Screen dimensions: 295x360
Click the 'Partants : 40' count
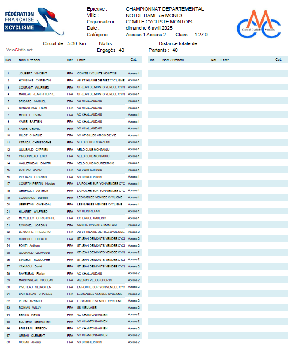coord(163,50)
